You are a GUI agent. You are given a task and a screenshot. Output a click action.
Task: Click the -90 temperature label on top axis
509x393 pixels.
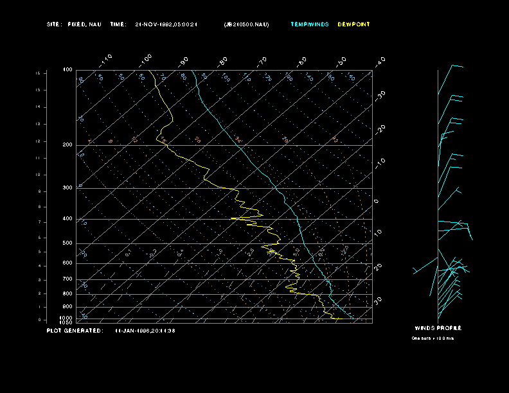pos(183,62)
